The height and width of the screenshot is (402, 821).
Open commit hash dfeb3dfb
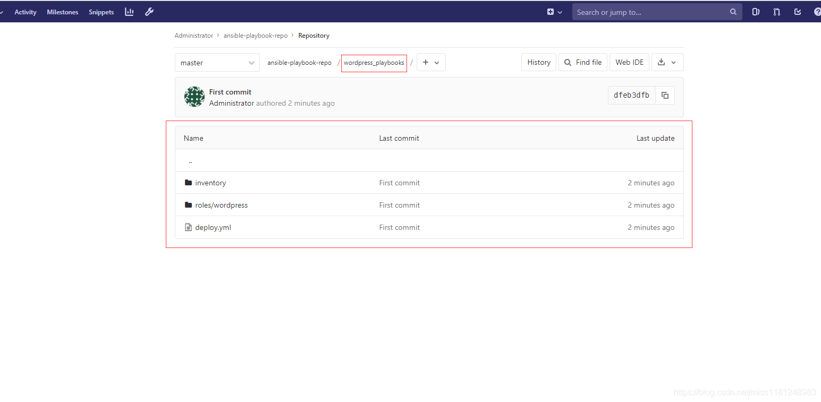pyautogui.click(x=631, y=95)
